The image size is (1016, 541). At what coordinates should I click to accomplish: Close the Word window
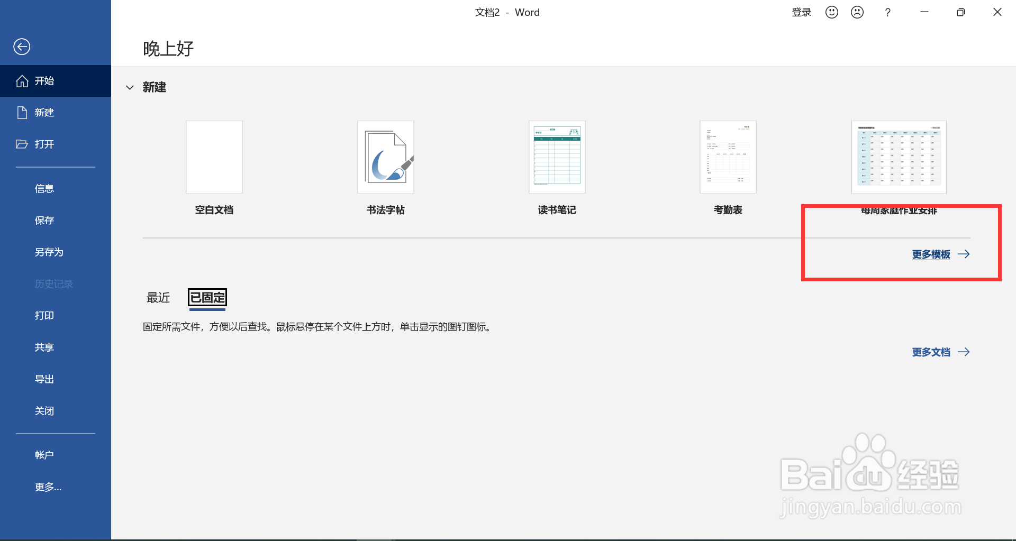pyautogui.click(x=997, y=12)
